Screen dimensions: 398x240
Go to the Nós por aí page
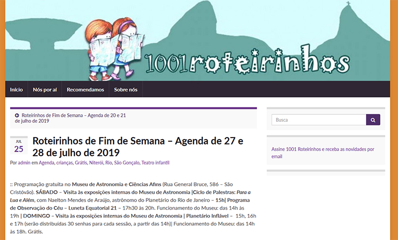click(x=45, y=89)
